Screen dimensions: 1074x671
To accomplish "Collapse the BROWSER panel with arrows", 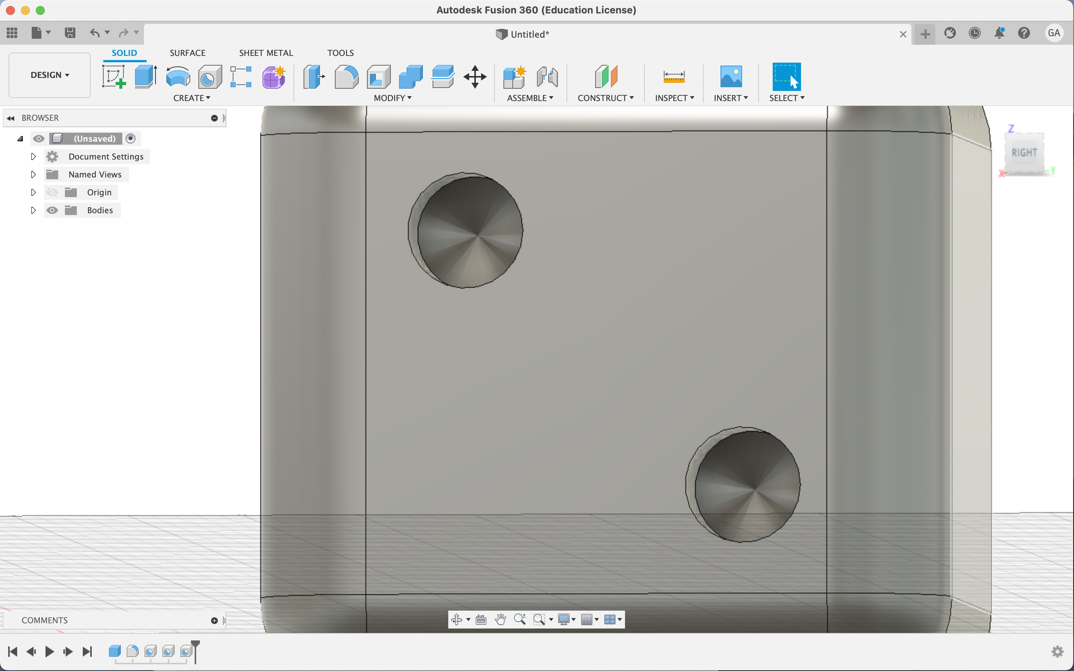I will [x=11, y=118].
